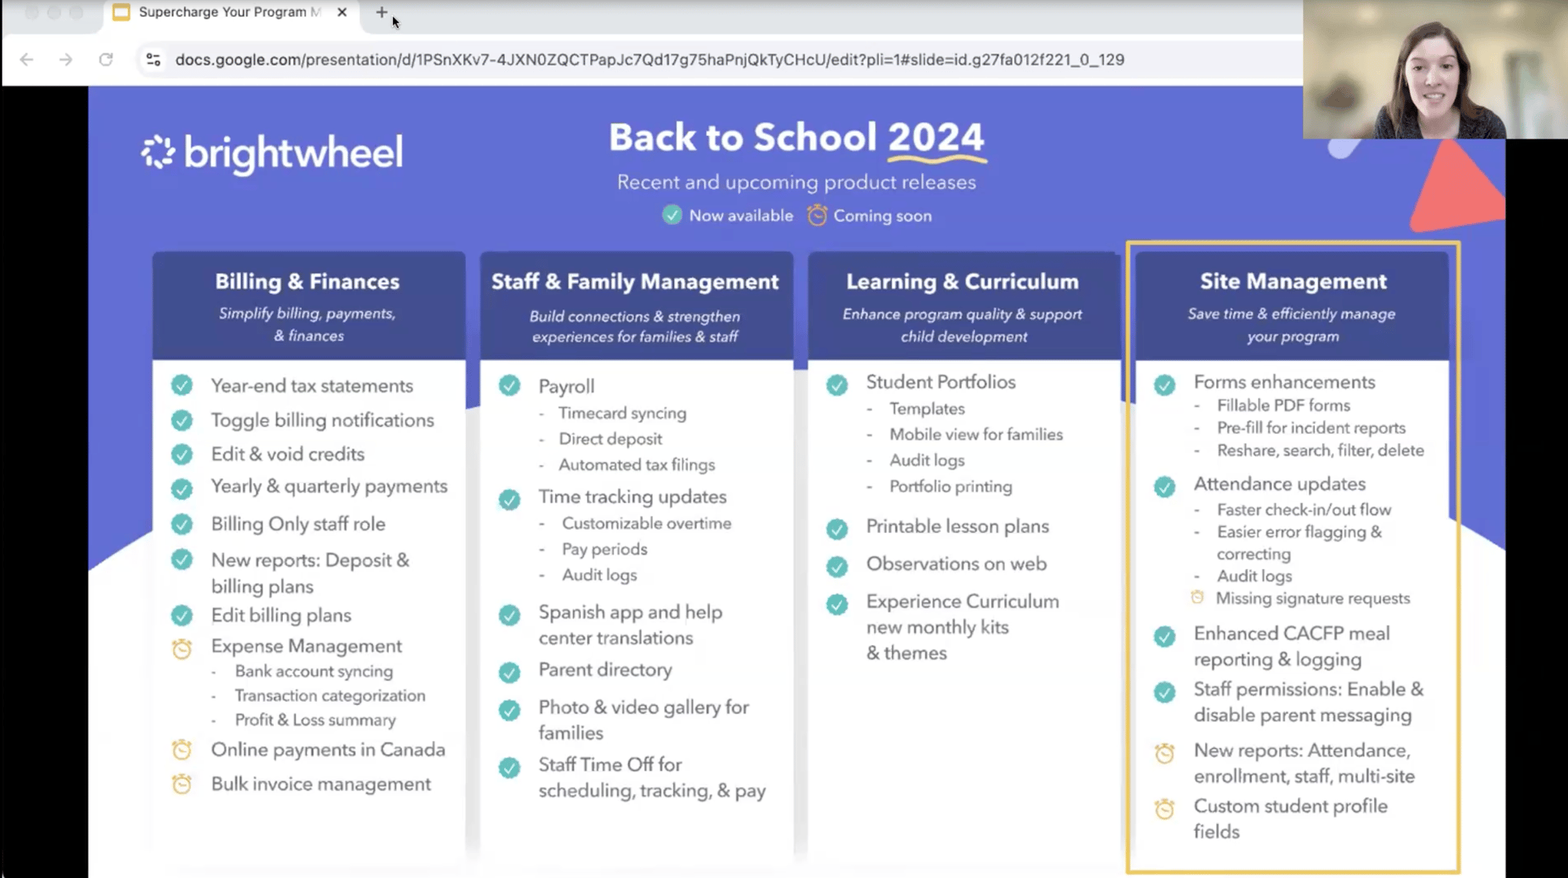Click the checkmark next to "Parent directory"
1568x878 pixels.
click(510, 672)
